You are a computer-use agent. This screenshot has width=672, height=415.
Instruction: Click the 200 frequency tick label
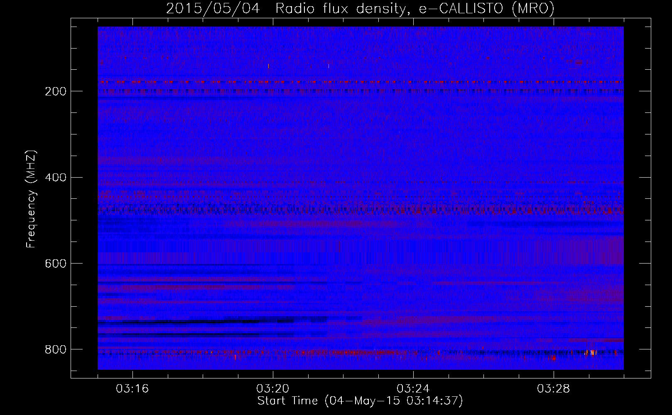click(55, 92)
